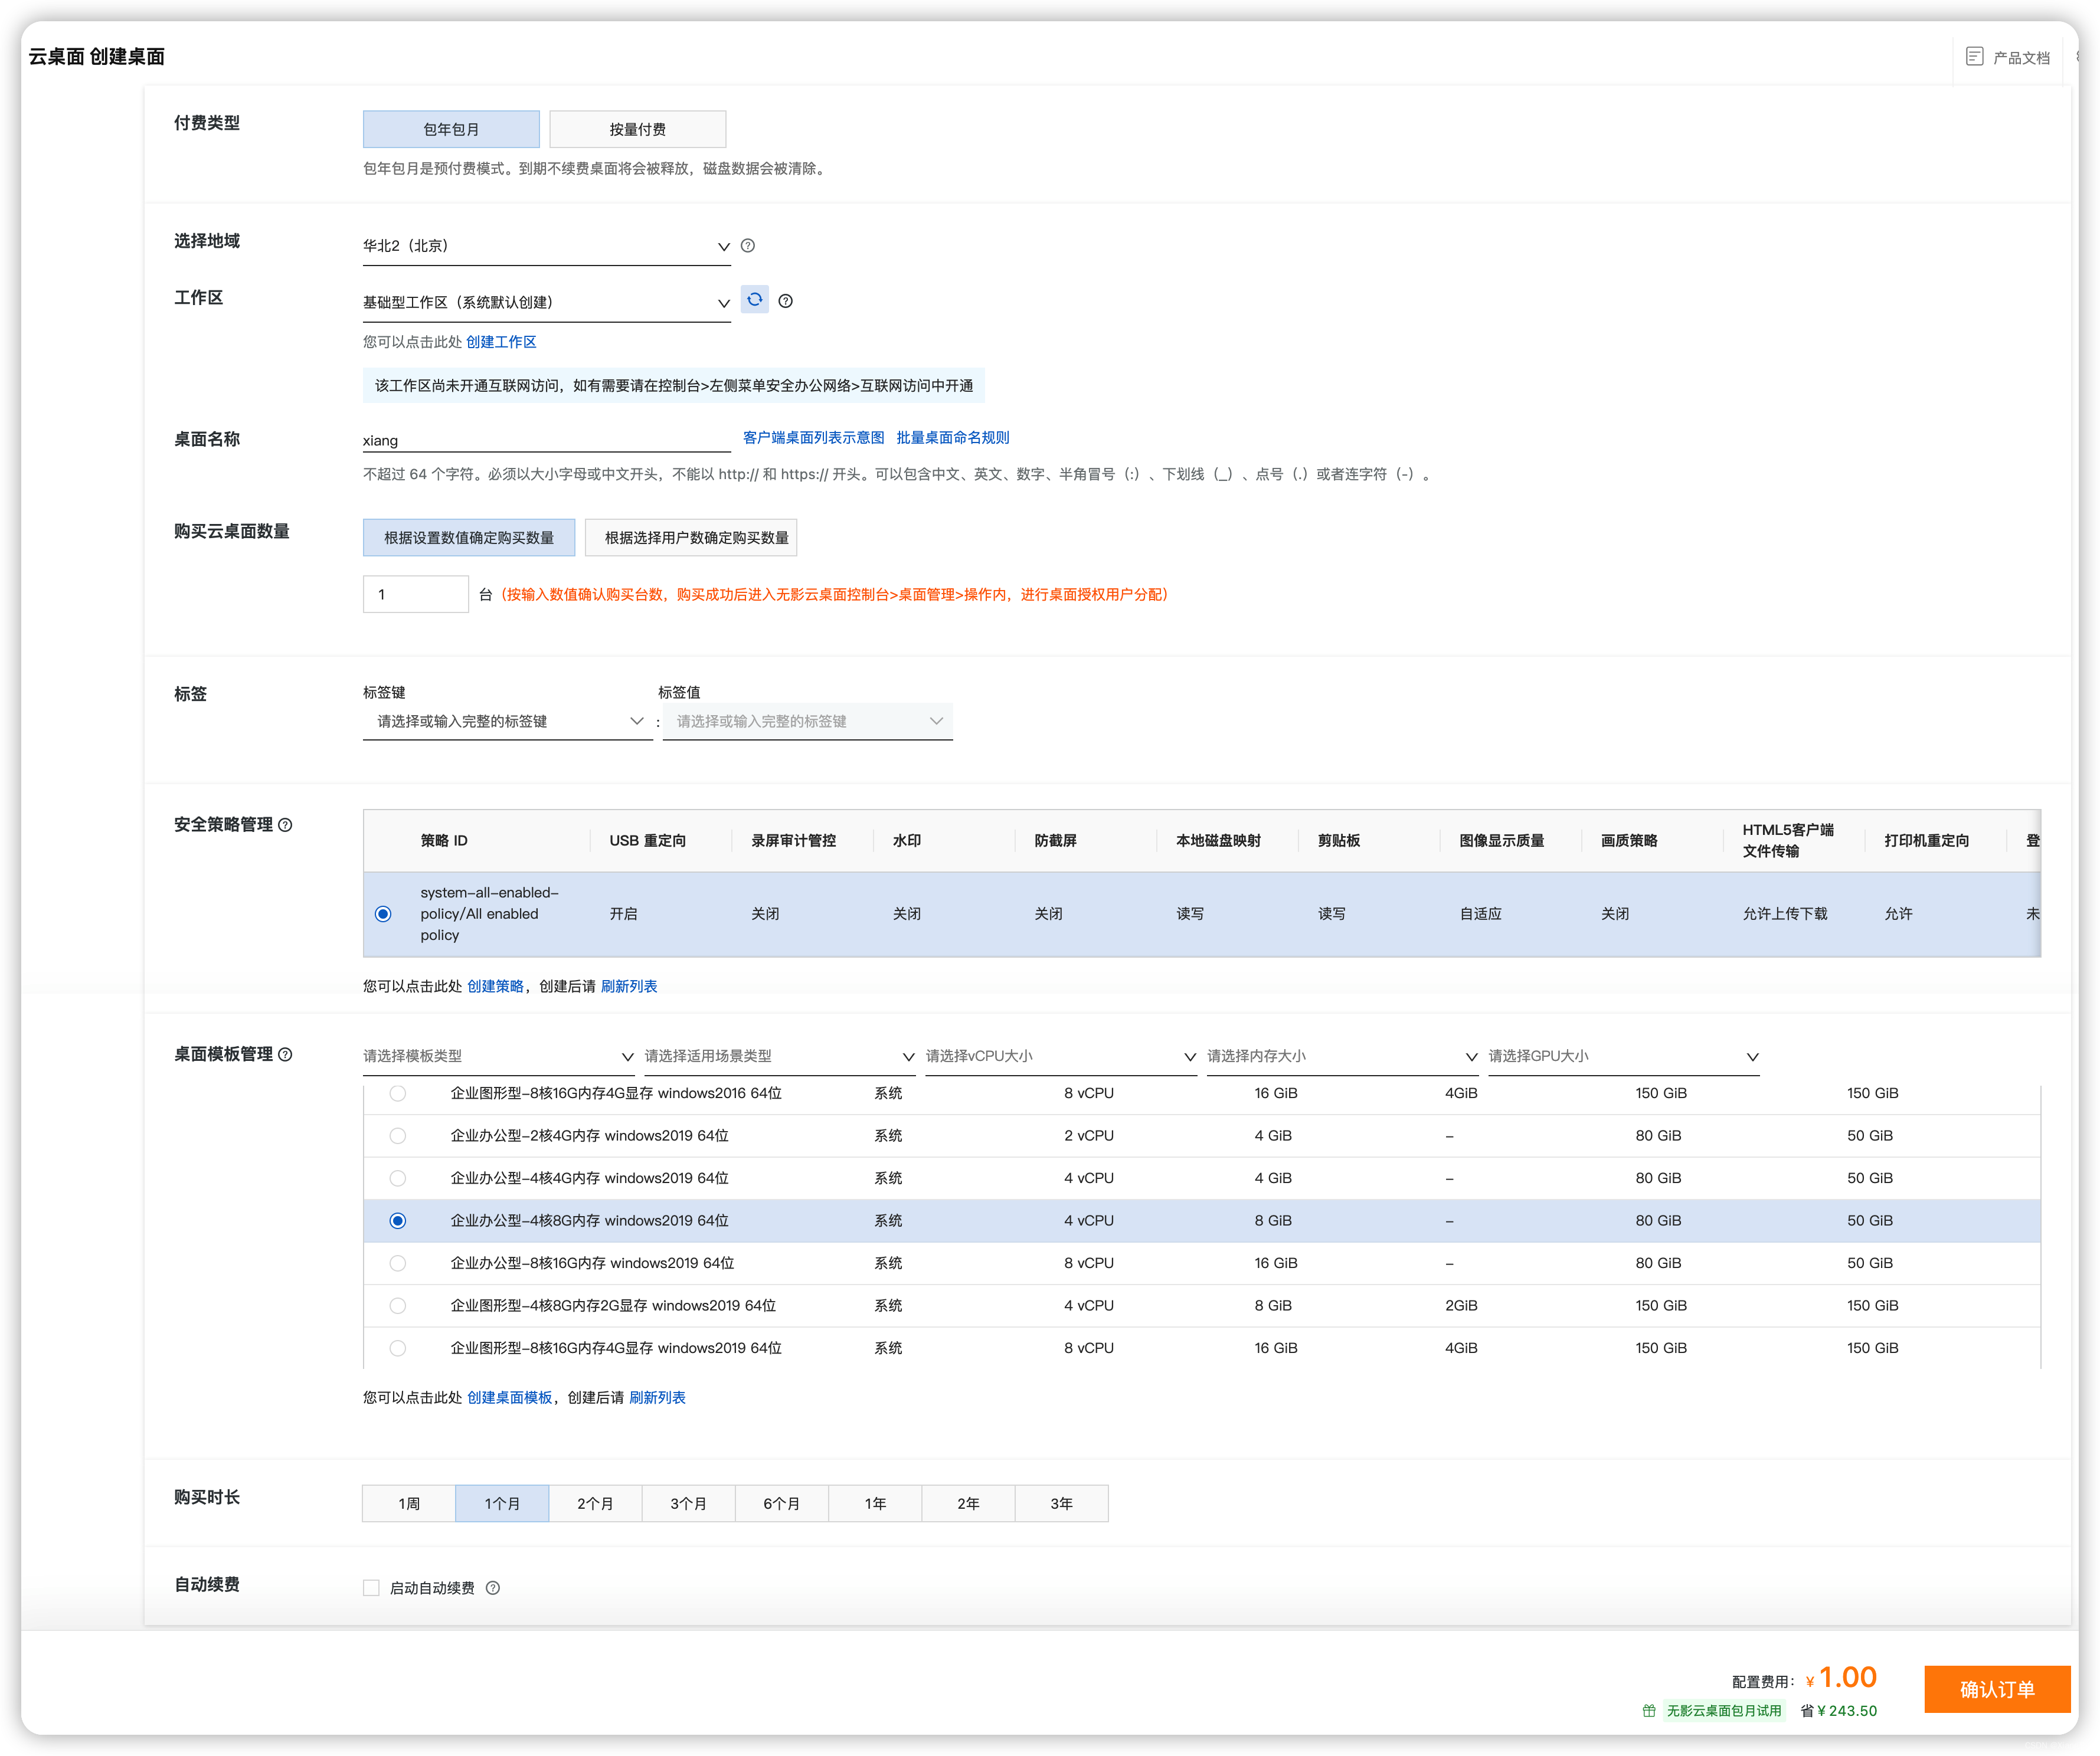This screenshot has height=1756, width=2100.
Task: Open the 请选择vCPU大小 dropdown
Action: pos(1061,1056)
